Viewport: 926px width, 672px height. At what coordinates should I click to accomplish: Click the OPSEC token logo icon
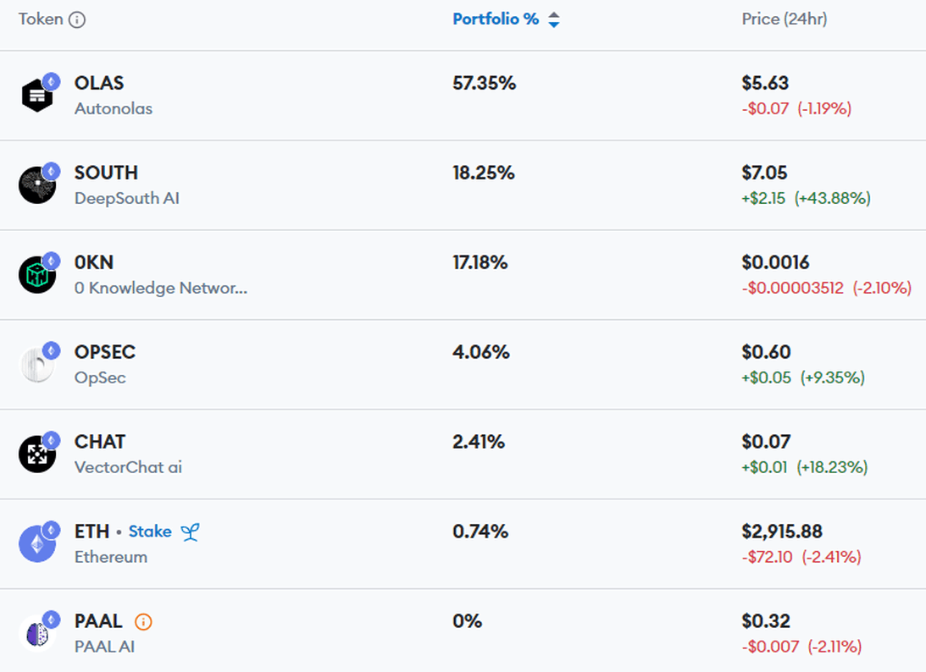[x=37, y=364]
